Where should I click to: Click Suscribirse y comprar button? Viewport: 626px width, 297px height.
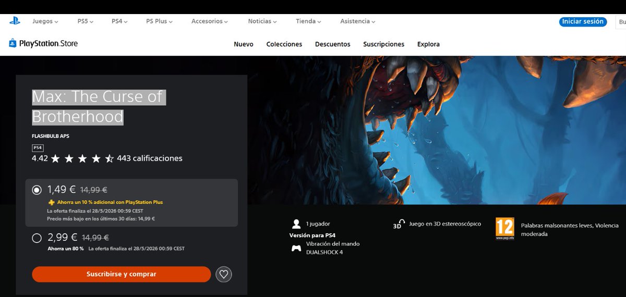click(122, 274)
